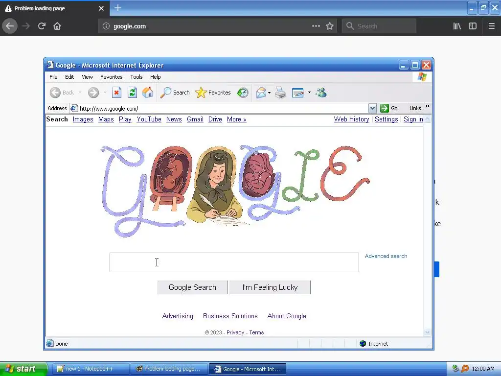Open the Maps link on Google

[x=106, y=119]
